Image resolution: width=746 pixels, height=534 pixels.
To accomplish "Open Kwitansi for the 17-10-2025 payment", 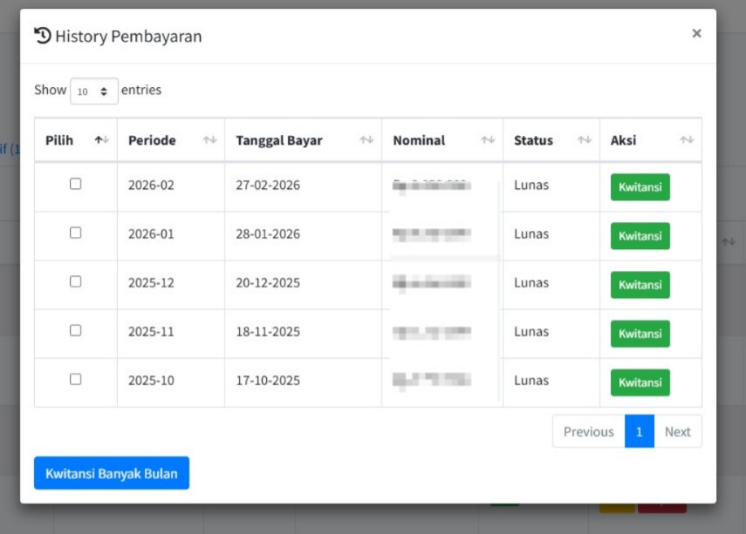I will pyautogui.click(x=640, y=382).
